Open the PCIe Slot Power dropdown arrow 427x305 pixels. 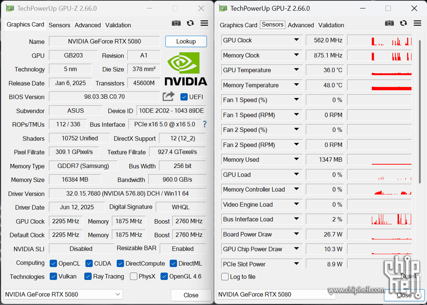click(297, 264)
